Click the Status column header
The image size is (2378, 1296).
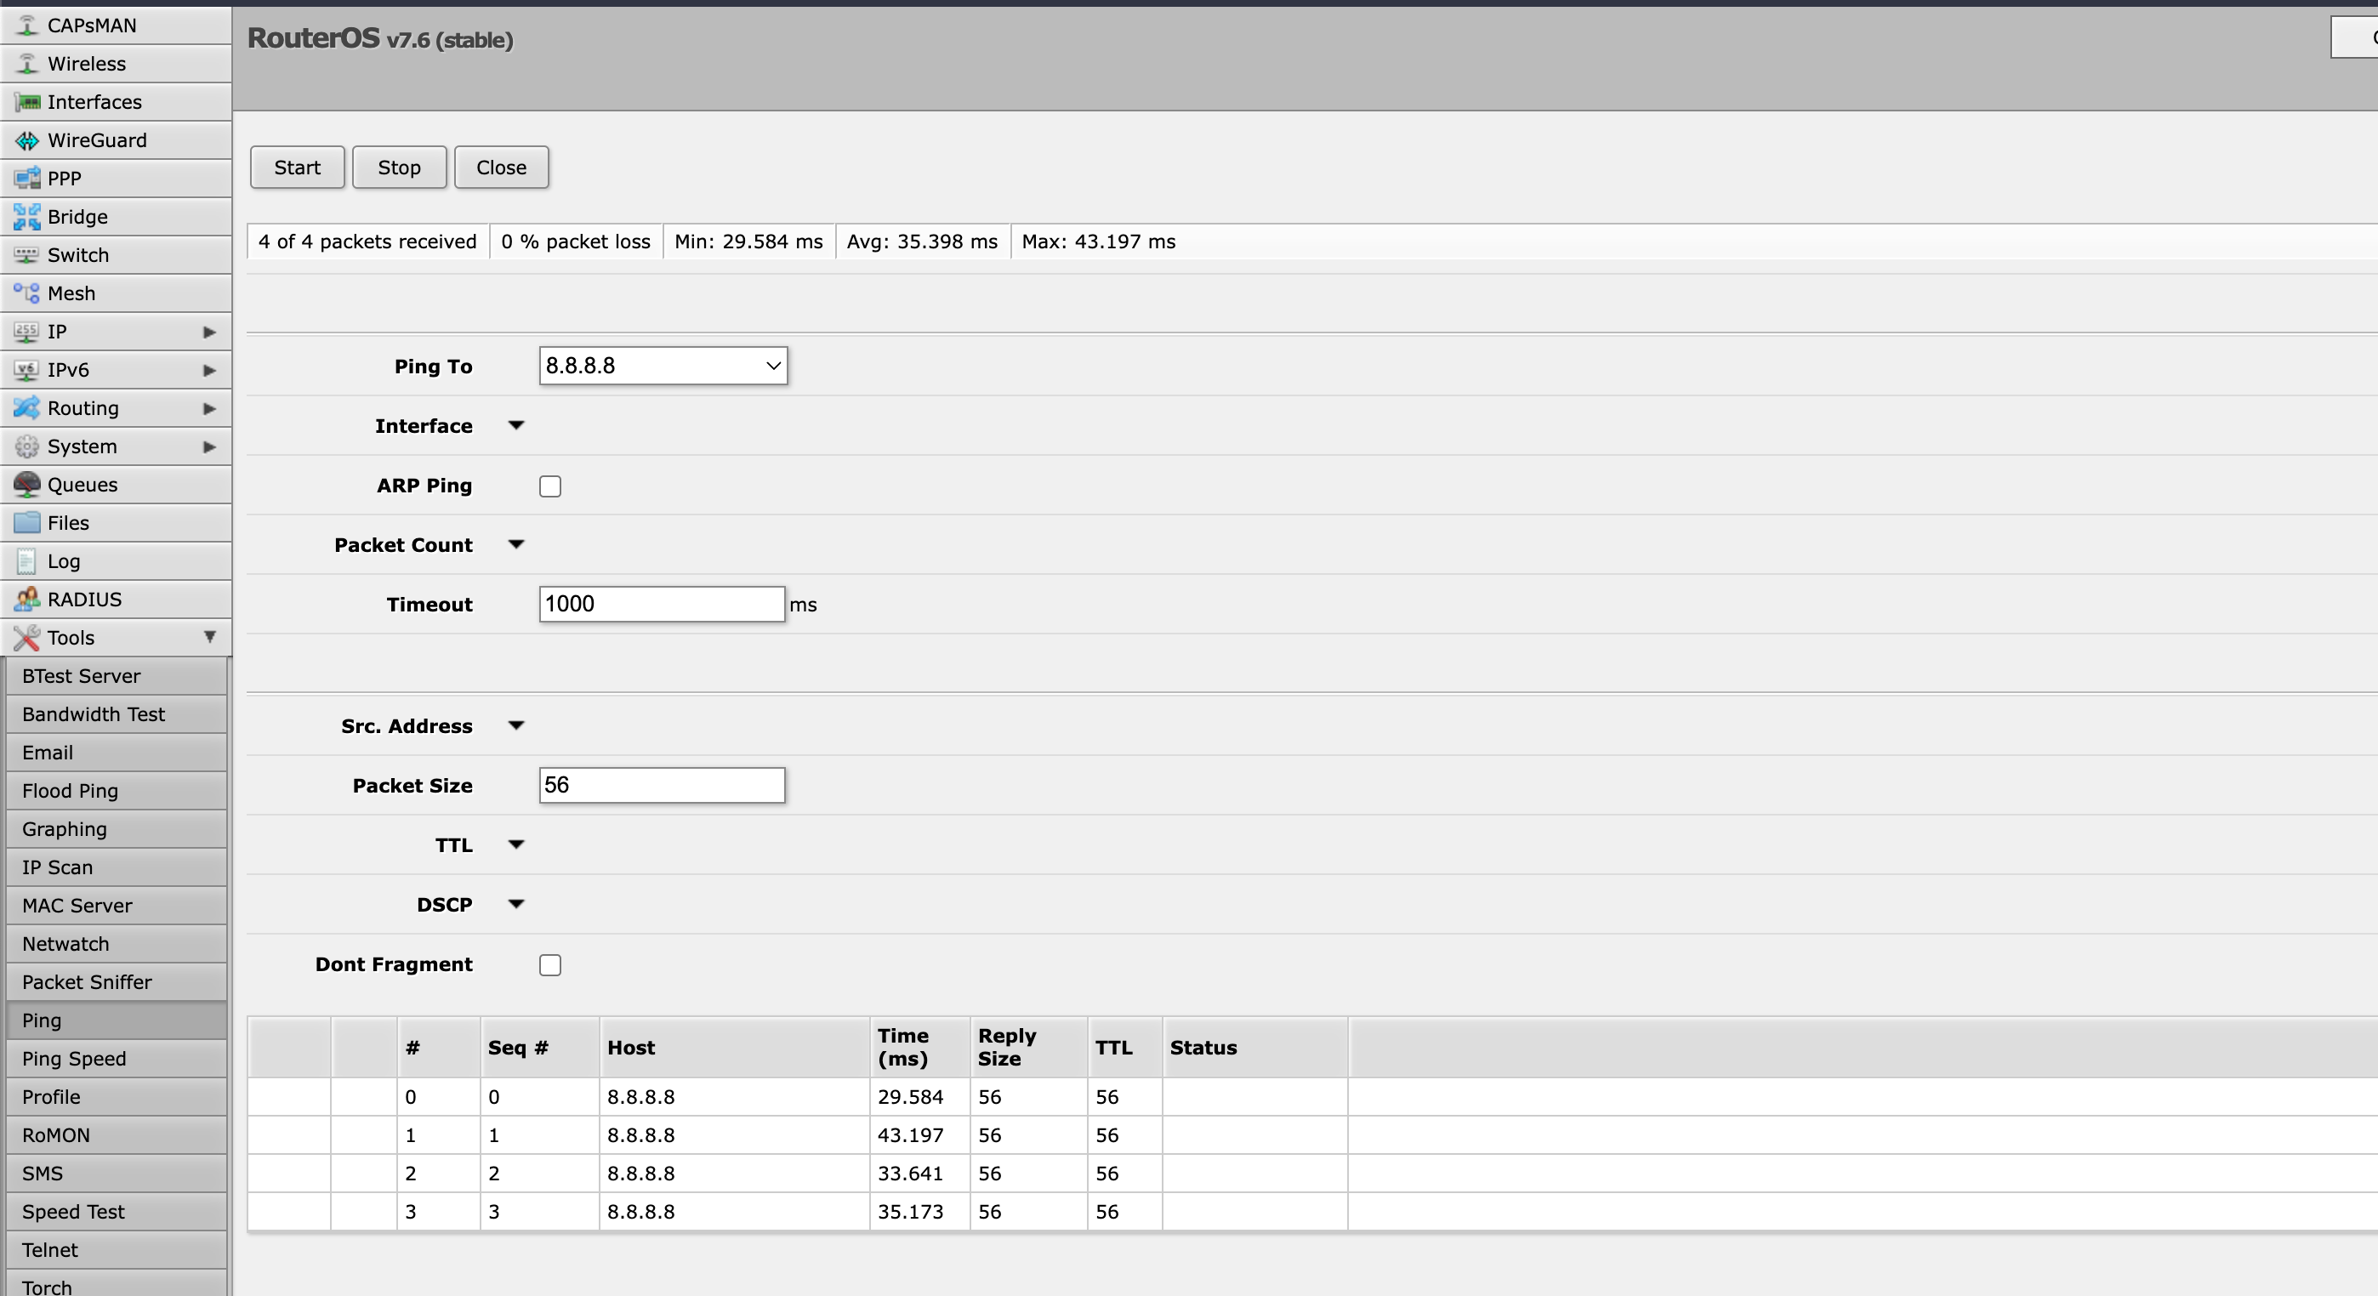[1254, 1048]
